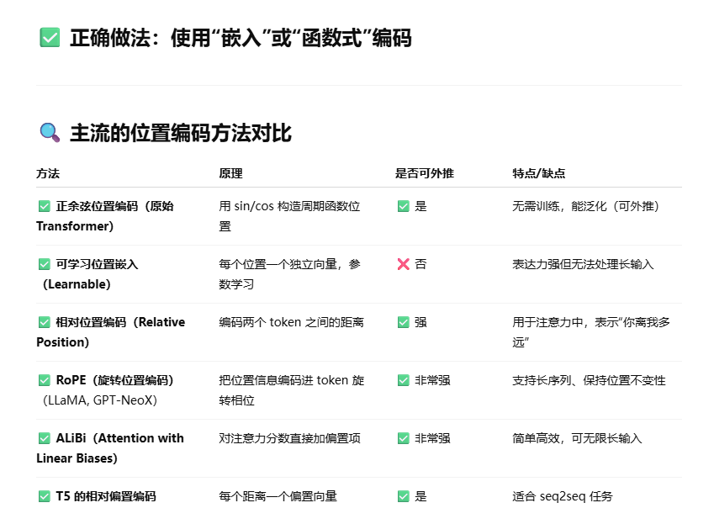714x524 pixels.
Task: Click heading 主流的位置编码方法对比
Action: (181, 133)
